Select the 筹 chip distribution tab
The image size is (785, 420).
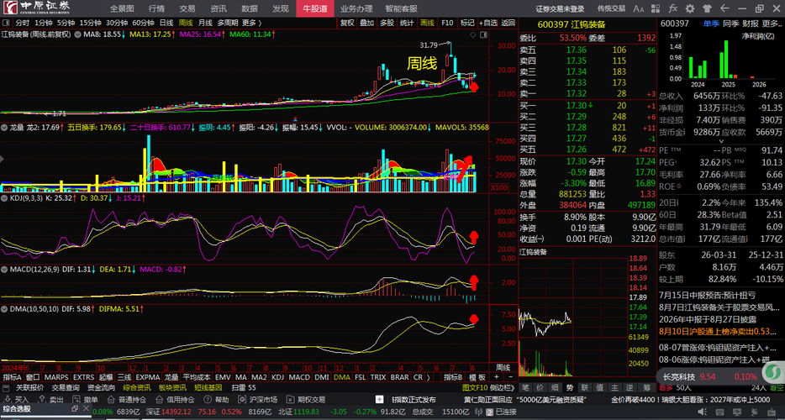647,387
